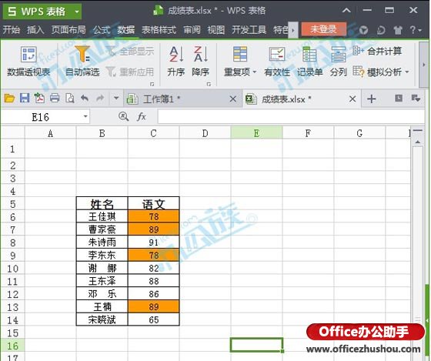
Task: Collapse the ribbon with the caret icon
Action: click(346, 11)
